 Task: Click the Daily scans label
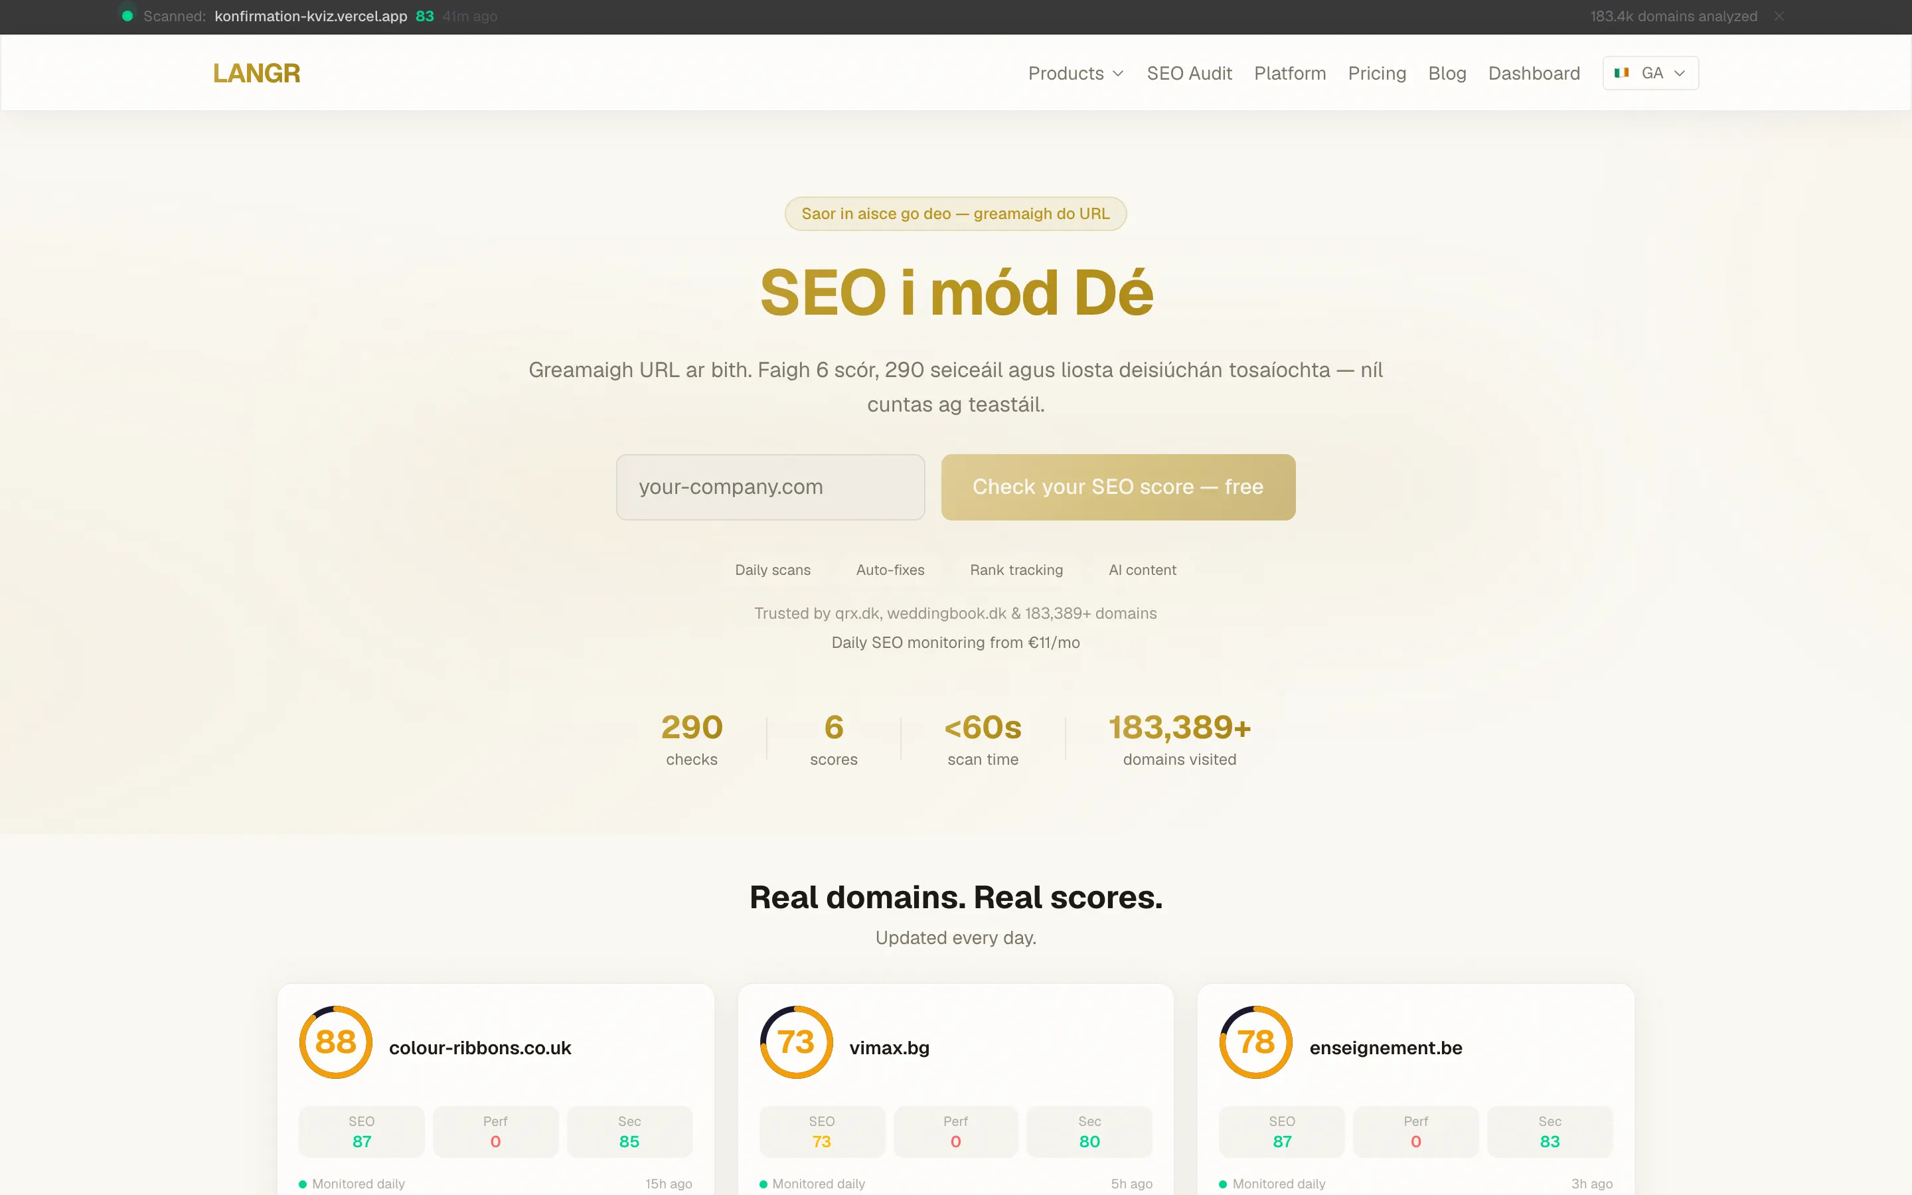(x=773, y=570)
